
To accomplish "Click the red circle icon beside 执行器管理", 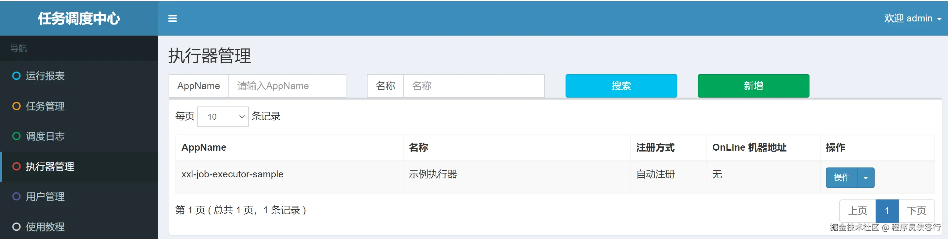I will click(x=16, y=166).
